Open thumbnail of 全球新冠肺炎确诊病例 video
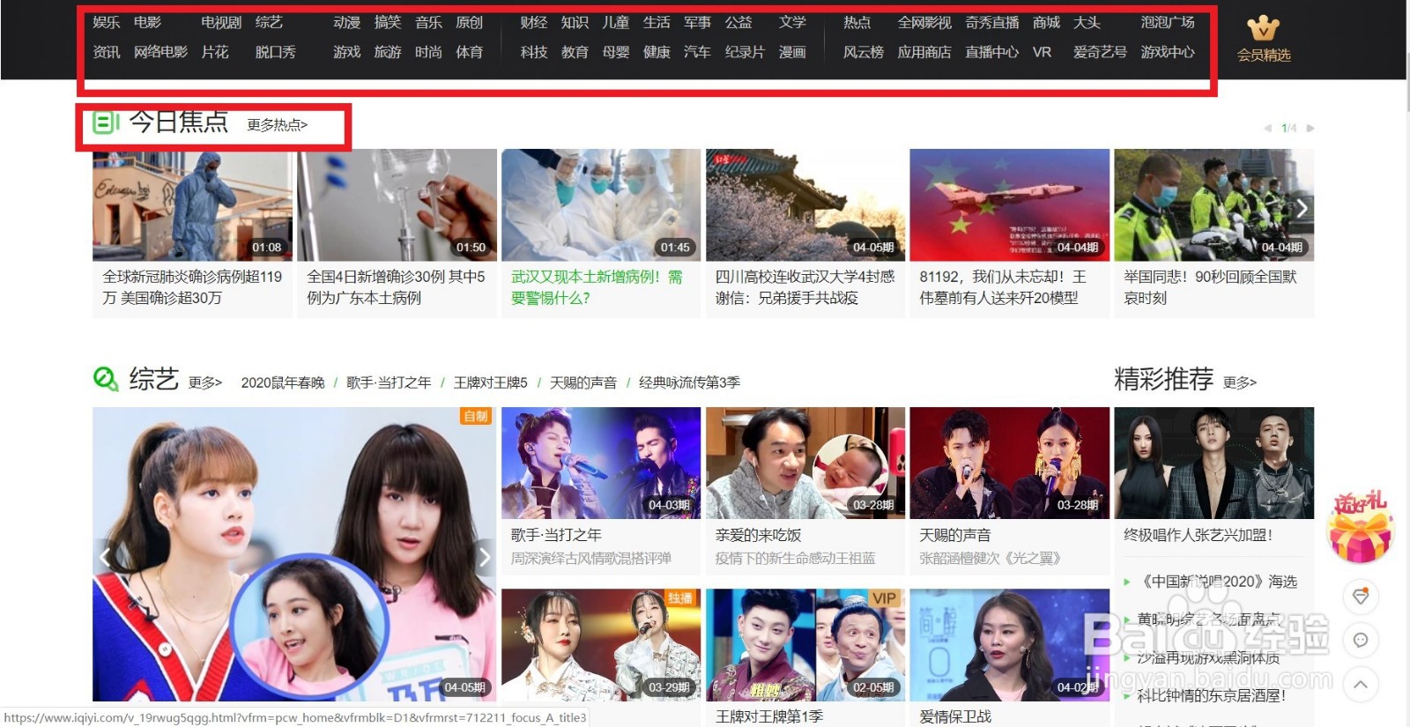 point(192,204)
